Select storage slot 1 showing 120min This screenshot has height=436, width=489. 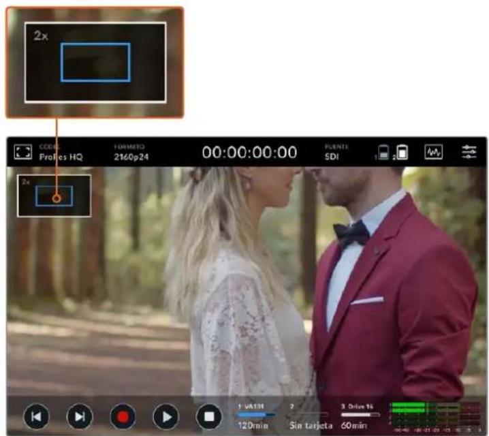click(x=256, y=417)
